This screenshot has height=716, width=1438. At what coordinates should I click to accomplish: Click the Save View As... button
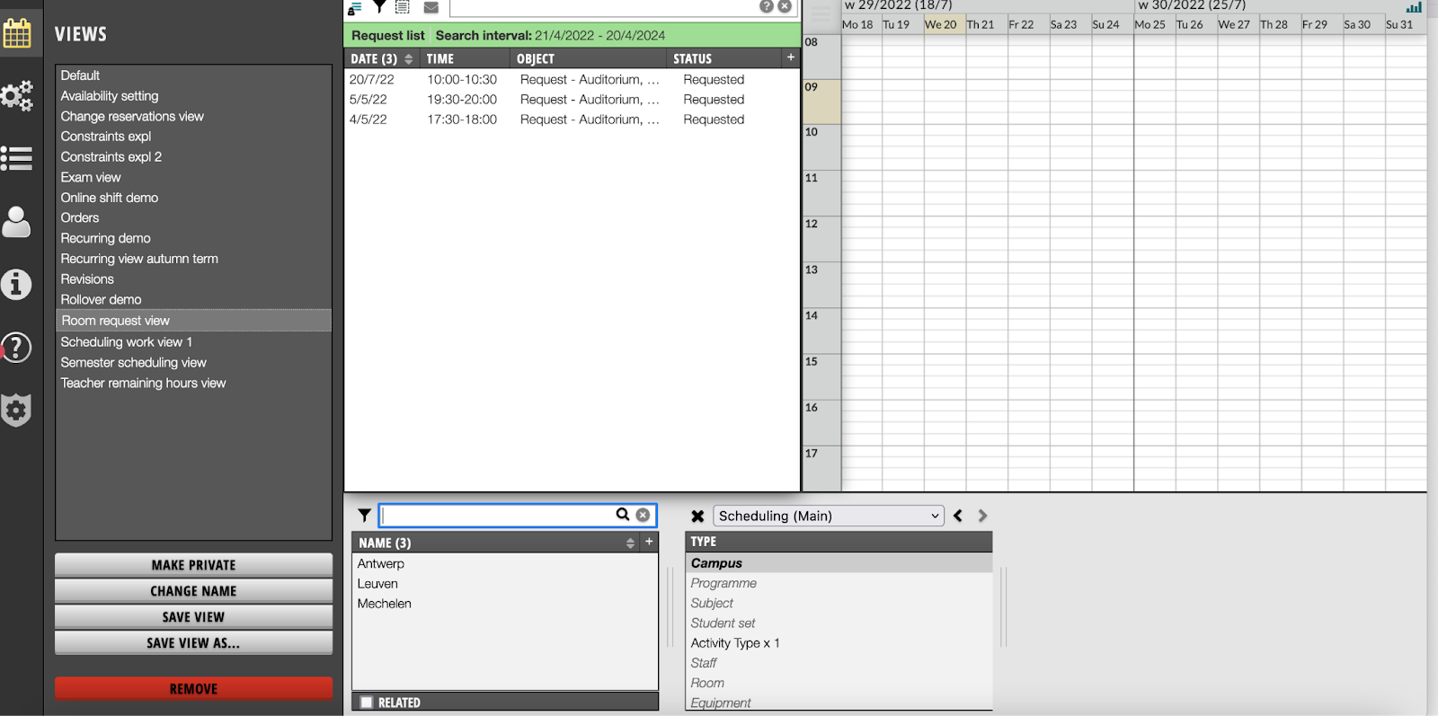(x=193, y=643)
